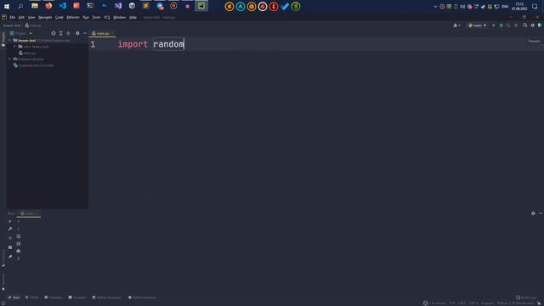
Task: Click Collapse All icon in Project panel
Action: (68, 33)
